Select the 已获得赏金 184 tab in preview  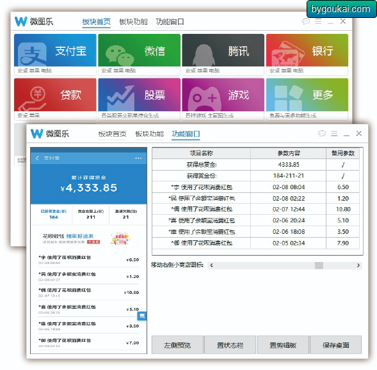[x=53, y=214]
